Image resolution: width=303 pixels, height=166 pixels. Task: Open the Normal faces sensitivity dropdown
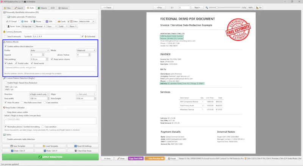(41, 26)
